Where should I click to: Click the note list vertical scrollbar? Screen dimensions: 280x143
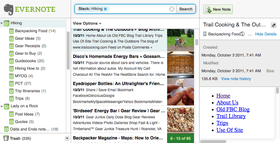tap(197, 42)
